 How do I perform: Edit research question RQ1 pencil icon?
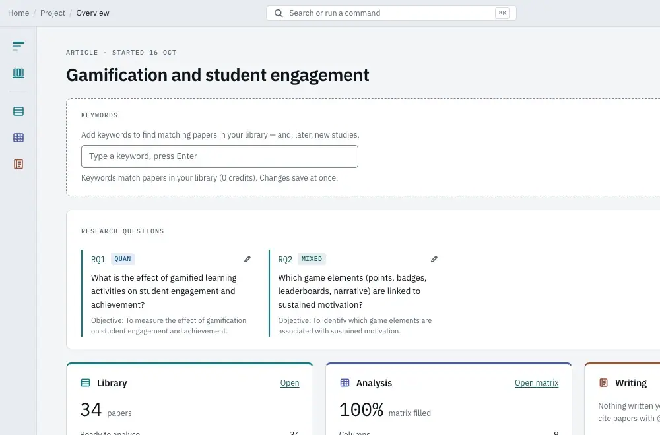pyautogui.click(x=247, y=259)
